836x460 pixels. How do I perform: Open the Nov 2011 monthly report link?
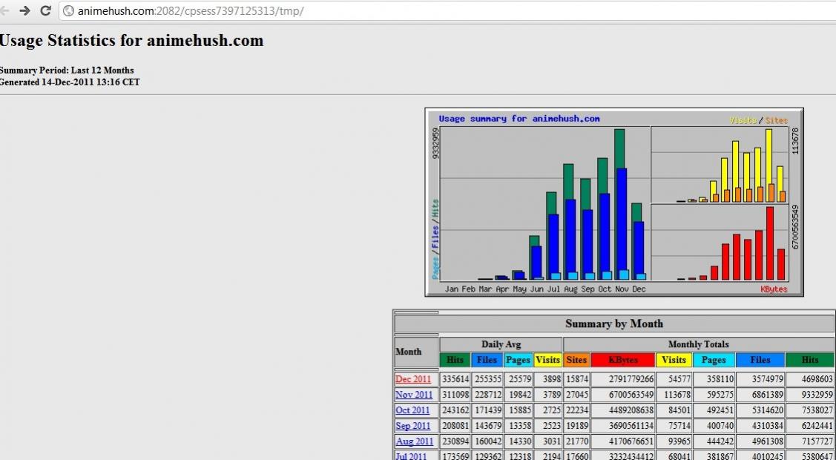(414, 395)
